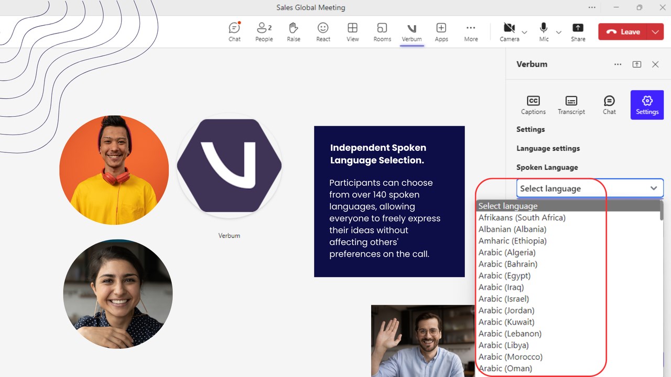This screenshot has width=671, height=377.
Task: Select the Verbum Settings tab
Action: (x=647, y=105)
